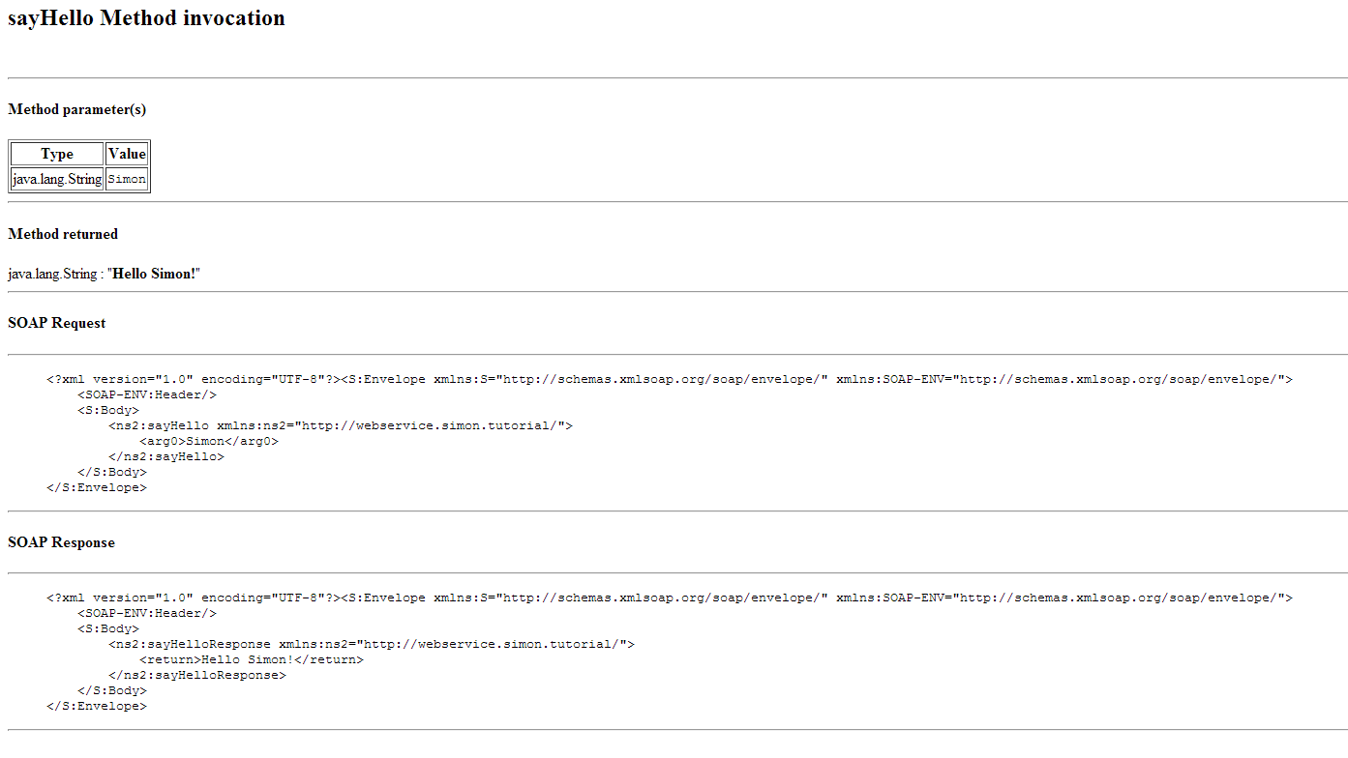Image resolution: width=1348 pixels, height=758 pixels.
Task: Click the java.lang.String cell in parameters table
Action: point(57,179)
